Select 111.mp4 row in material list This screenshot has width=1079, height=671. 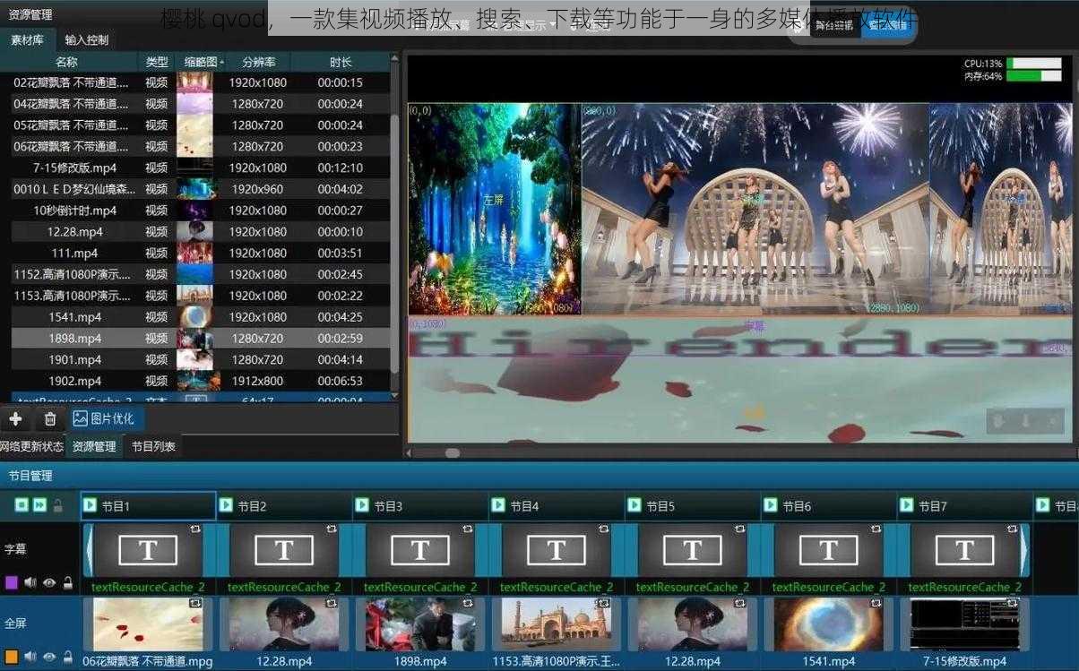click(200, 254)
